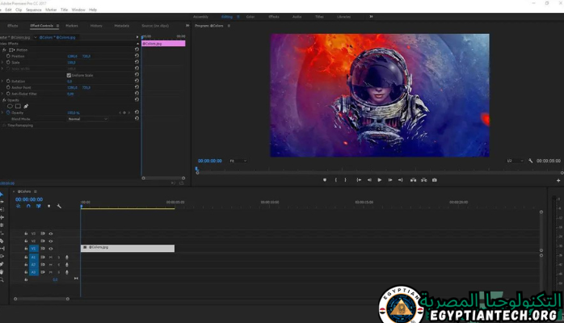Step forward one frame

coord(390,180)
